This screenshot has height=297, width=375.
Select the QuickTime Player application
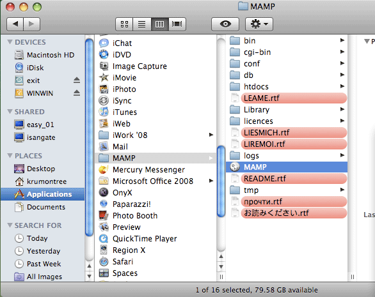click(x=156, y=238)
